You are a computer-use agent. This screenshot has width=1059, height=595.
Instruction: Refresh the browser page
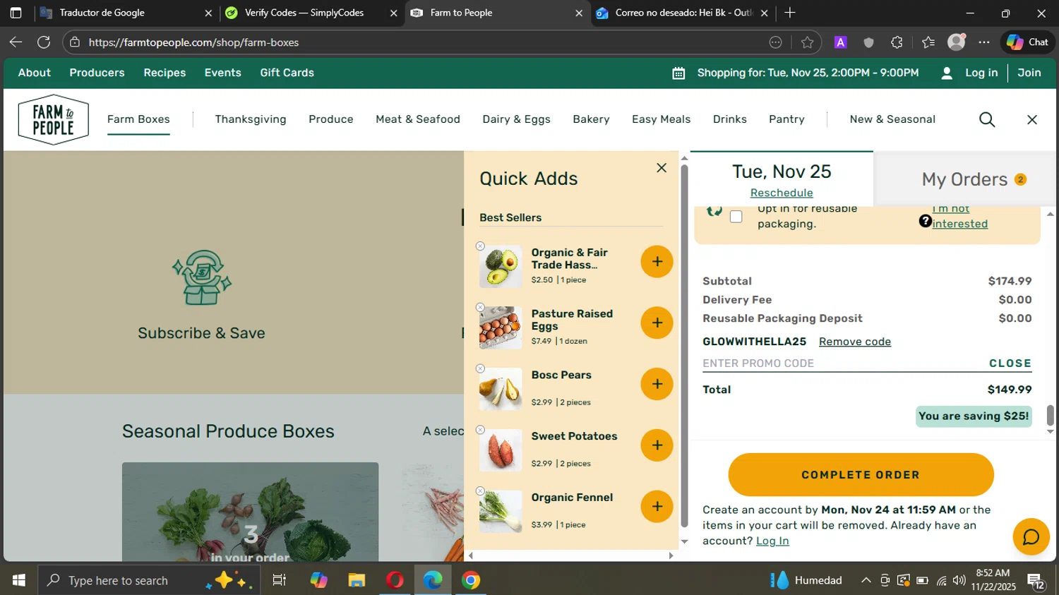point(44,42)
